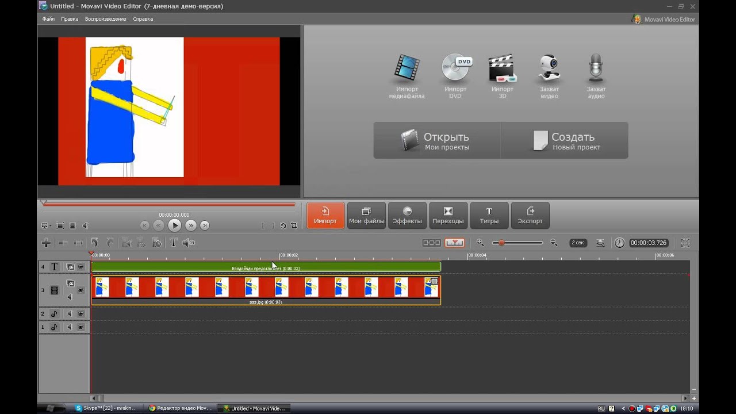Switch to the Мои файлы tab

367,216
